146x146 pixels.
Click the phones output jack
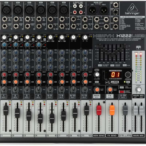[116, 12]
